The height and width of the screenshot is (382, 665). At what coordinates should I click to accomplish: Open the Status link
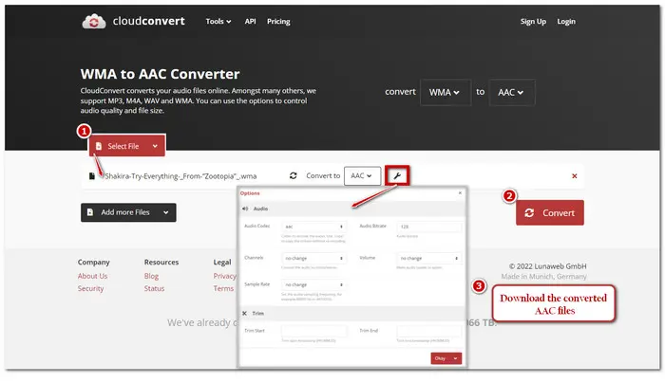point(154,288)
